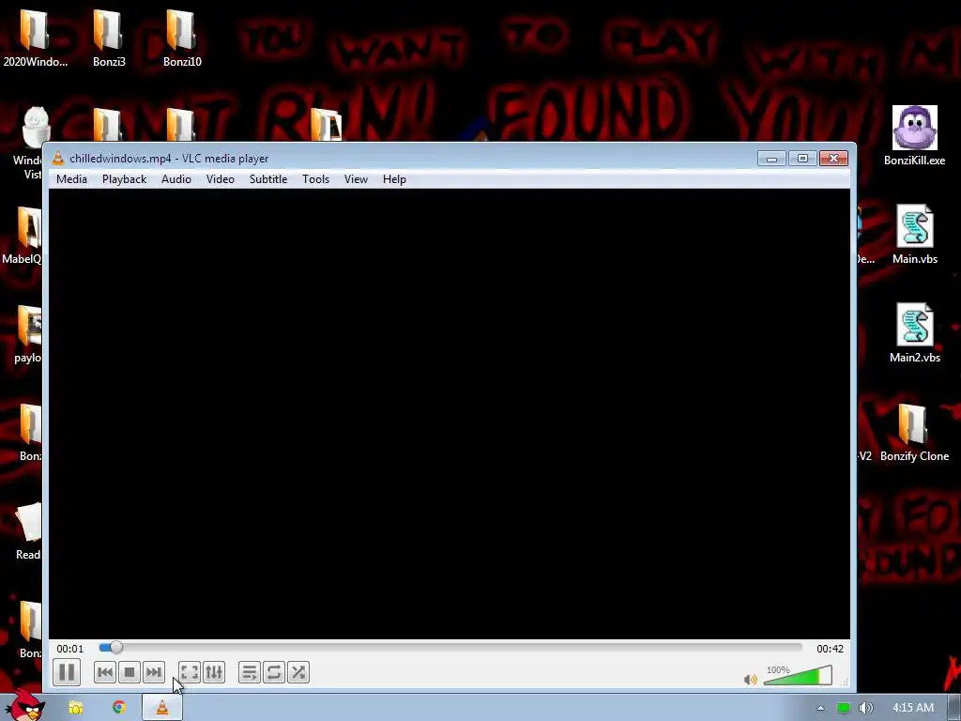Click the black video display area

450,414
